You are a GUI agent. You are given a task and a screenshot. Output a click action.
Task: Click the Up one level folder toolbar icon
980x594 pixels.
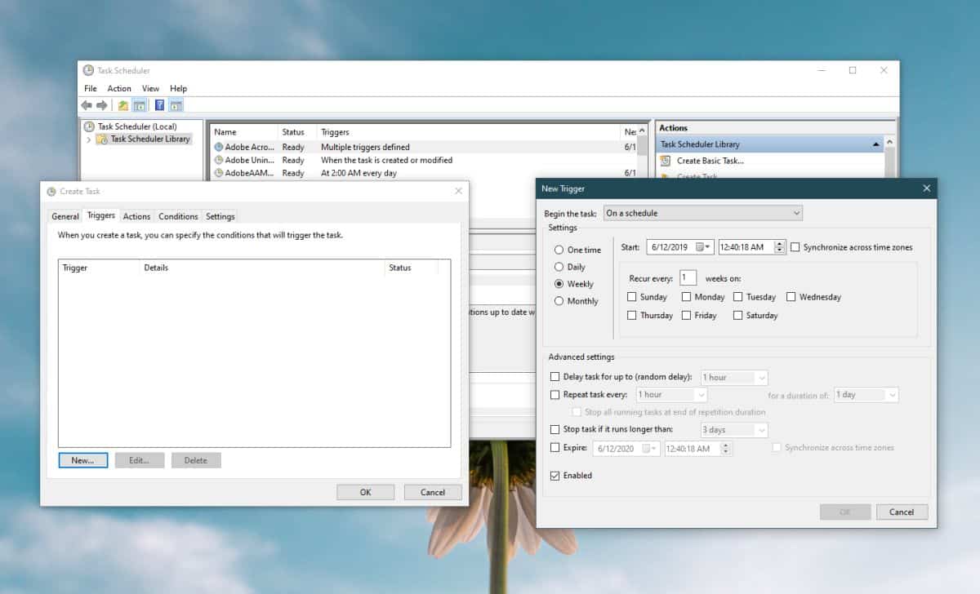123,105
